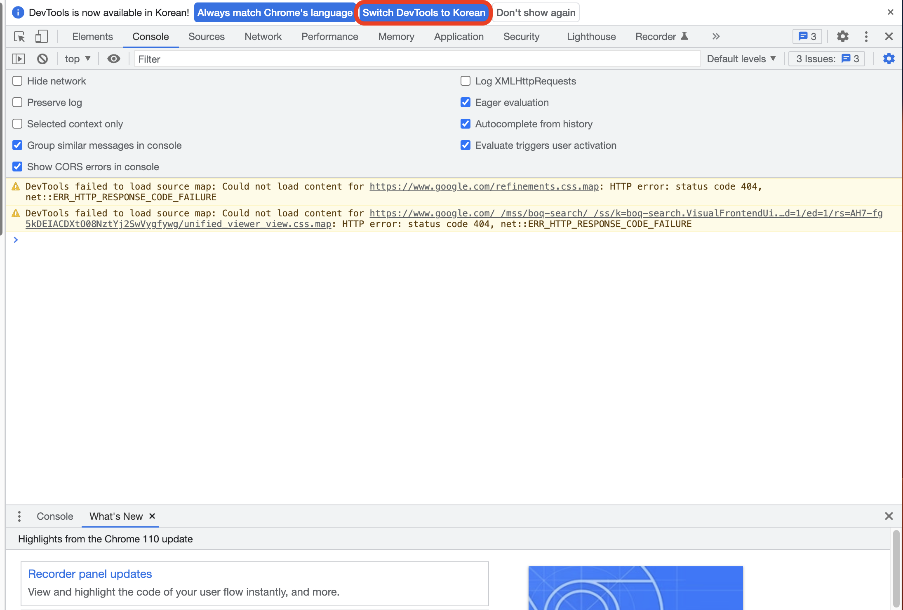This screenshot has height=610, width=903.
Task: Click the console prompt chevron
Action: click(16, 240)
